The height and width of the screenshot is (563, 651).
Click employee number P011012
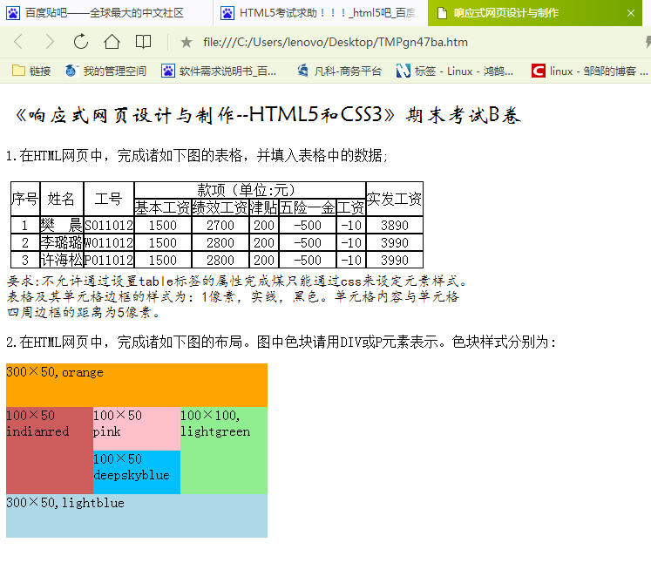[108, 260]
